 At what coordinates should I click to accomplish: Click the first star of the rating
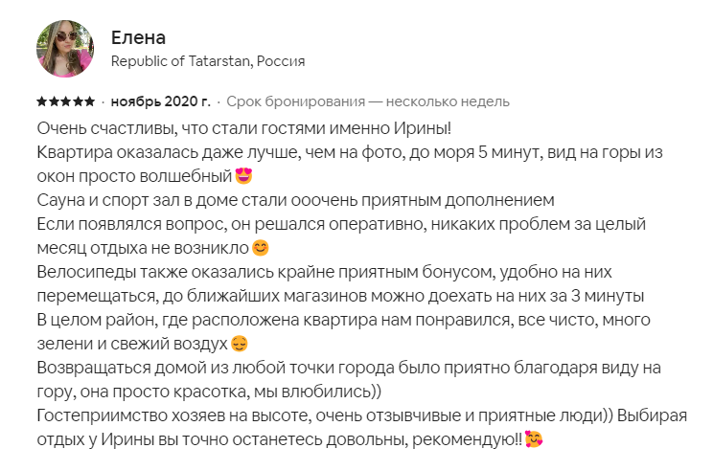42,101
